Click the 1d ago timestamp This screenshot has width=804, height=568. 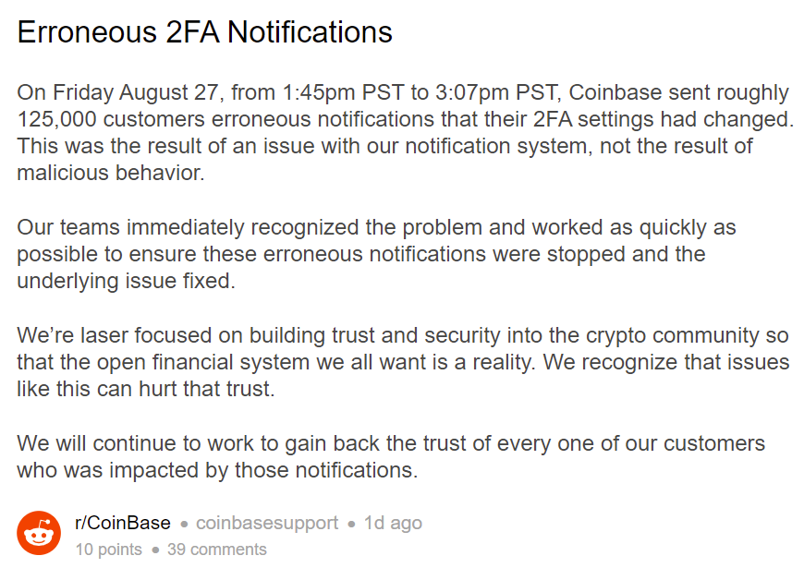393,523
